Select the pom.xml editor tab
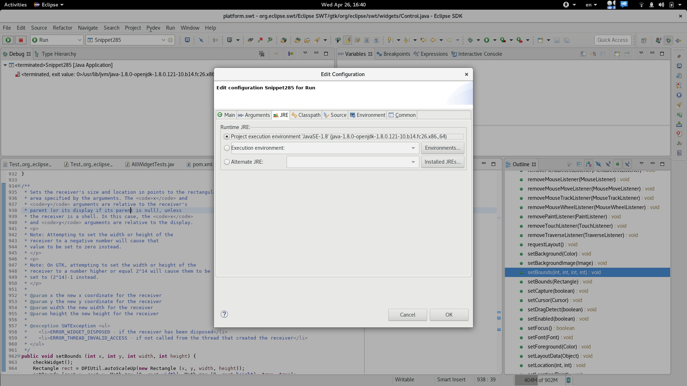687x386 pixels. coord(199,164)
